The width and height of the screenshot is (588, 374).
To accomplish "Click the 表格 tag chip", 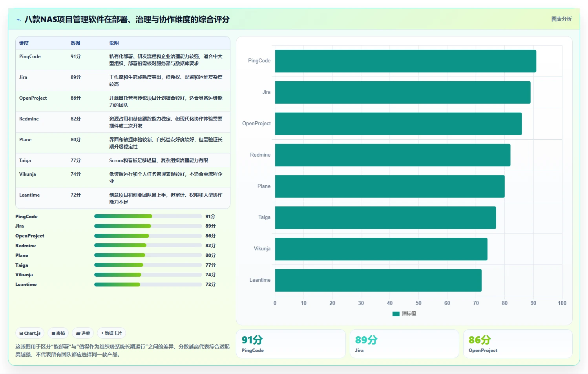I will coord(58,333).
